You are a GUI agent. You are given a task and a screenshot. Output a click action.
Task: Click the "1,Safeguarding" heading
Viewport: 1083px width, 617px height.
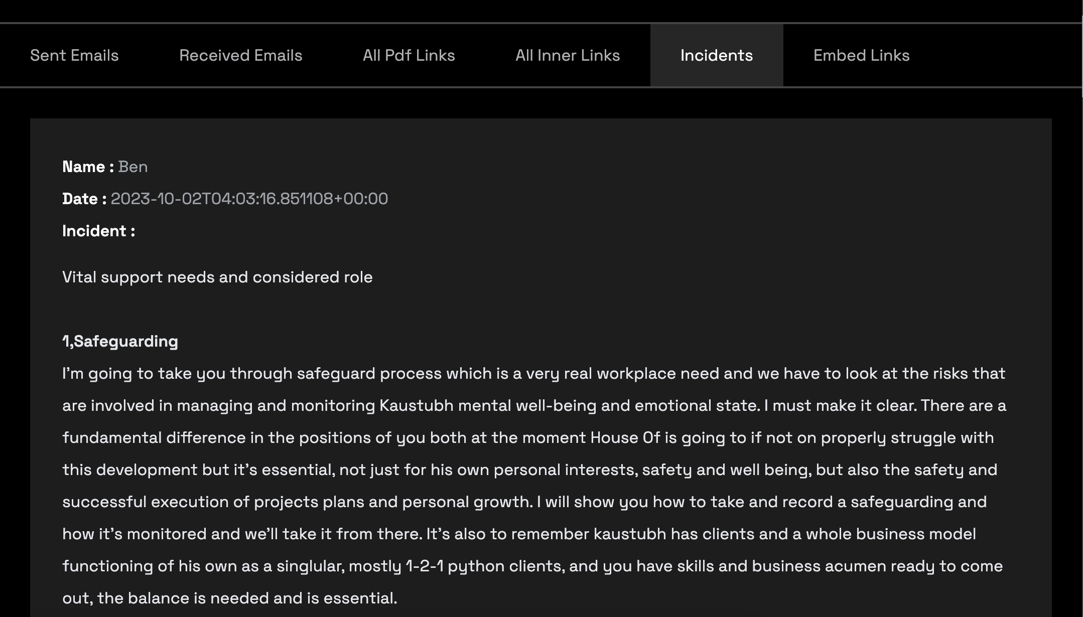(120, 342)
